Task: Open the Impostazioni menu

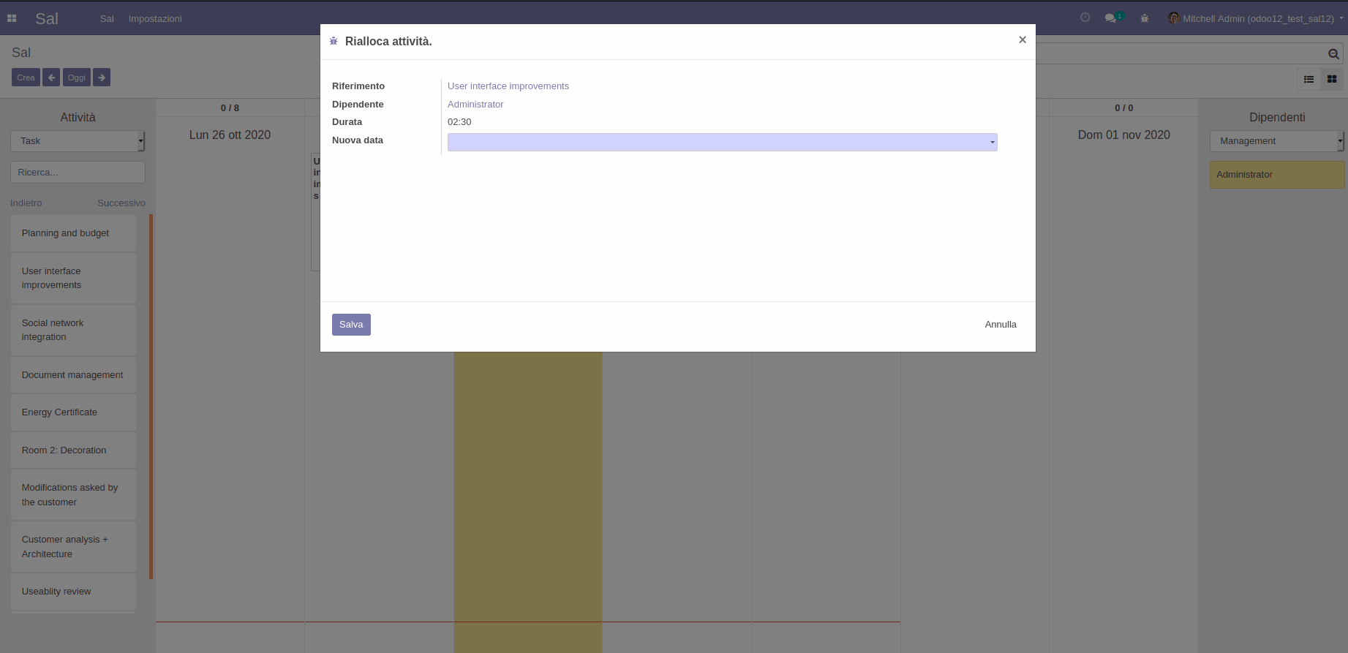Action: coord(155,18)
